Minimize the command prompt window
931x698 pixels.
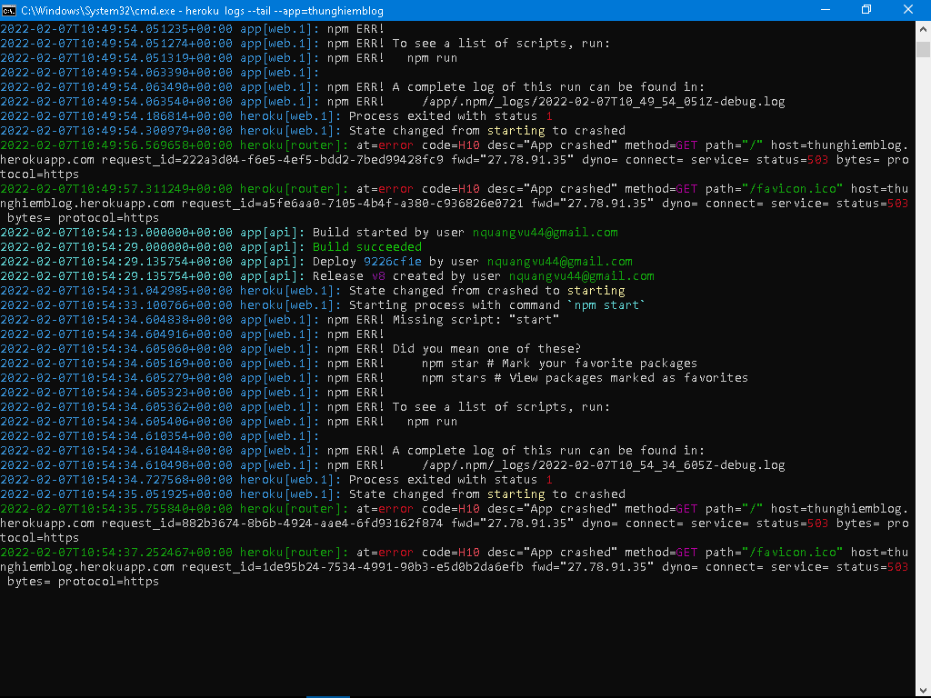coord(826,10)
